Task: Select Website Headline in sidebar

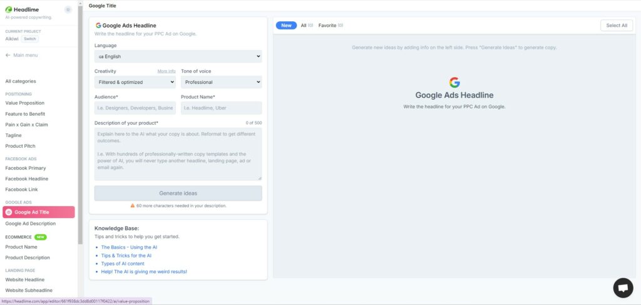Action: (25, 280)
